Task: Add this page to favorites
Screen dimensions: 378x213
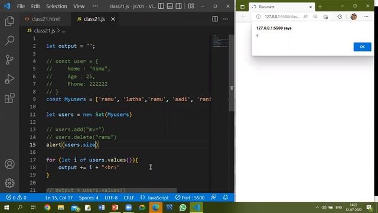Action: [325, 17]
